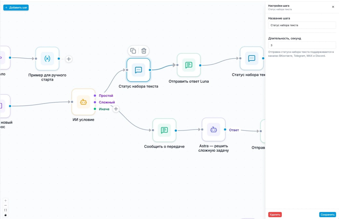Select the Пример для ручного старта node
Viewport: 339px width, 219px height.
coord(47,59)
